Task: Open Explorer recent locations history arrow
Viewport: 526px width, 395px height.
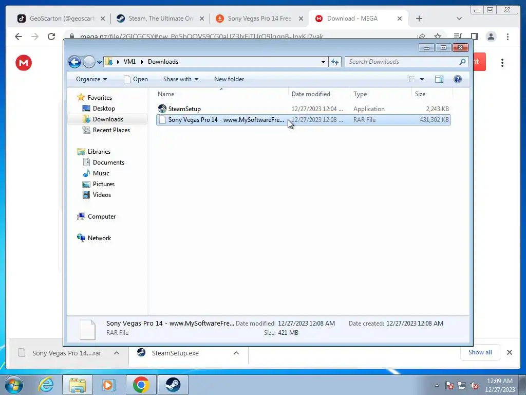Action: (x=99, y=62)
